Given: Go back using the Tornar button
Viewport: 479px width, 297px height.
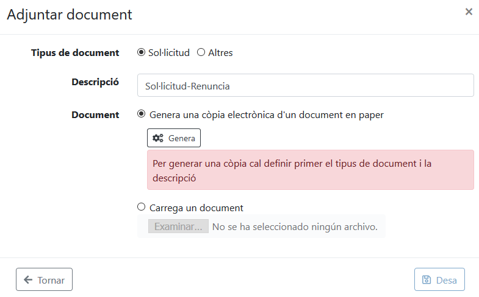Looking at the screenshot, I should pos(44,280).
